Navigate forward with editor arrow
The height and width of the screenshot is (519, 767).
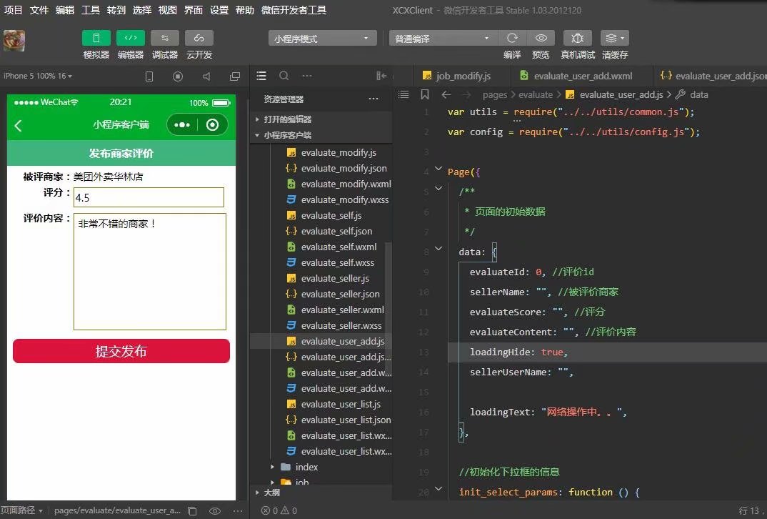[466, 94]
